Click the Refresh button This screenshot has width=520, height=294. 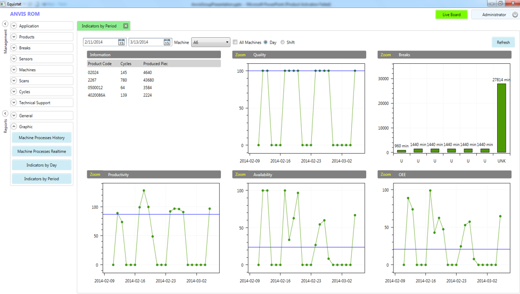(x=503, y=42)
